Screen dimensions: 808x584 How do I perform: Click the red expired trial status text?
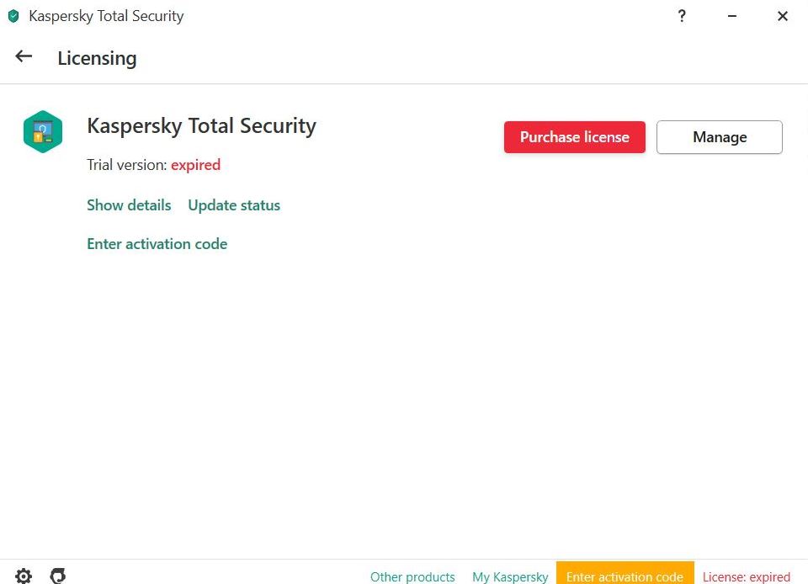coord(196,165)
